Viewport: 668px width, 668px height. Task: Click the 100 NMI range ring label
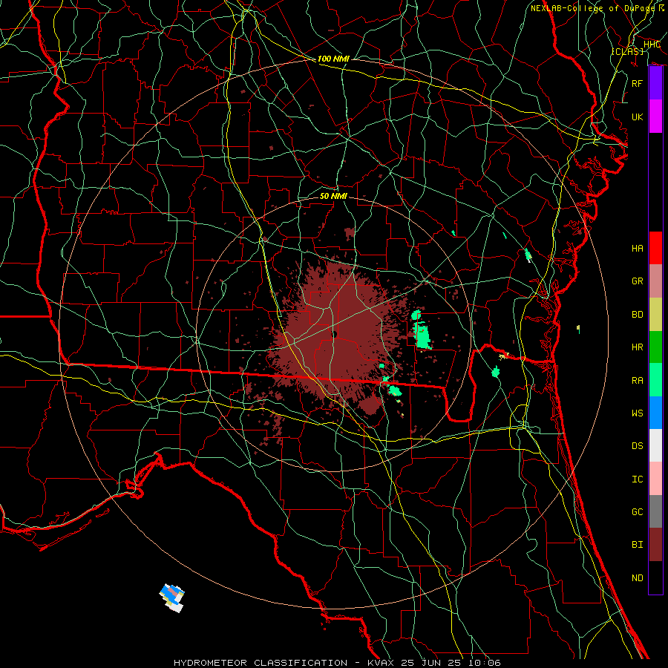333,59
